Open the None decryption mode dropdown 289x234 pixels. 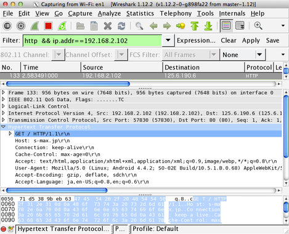[x=243, y=55]
